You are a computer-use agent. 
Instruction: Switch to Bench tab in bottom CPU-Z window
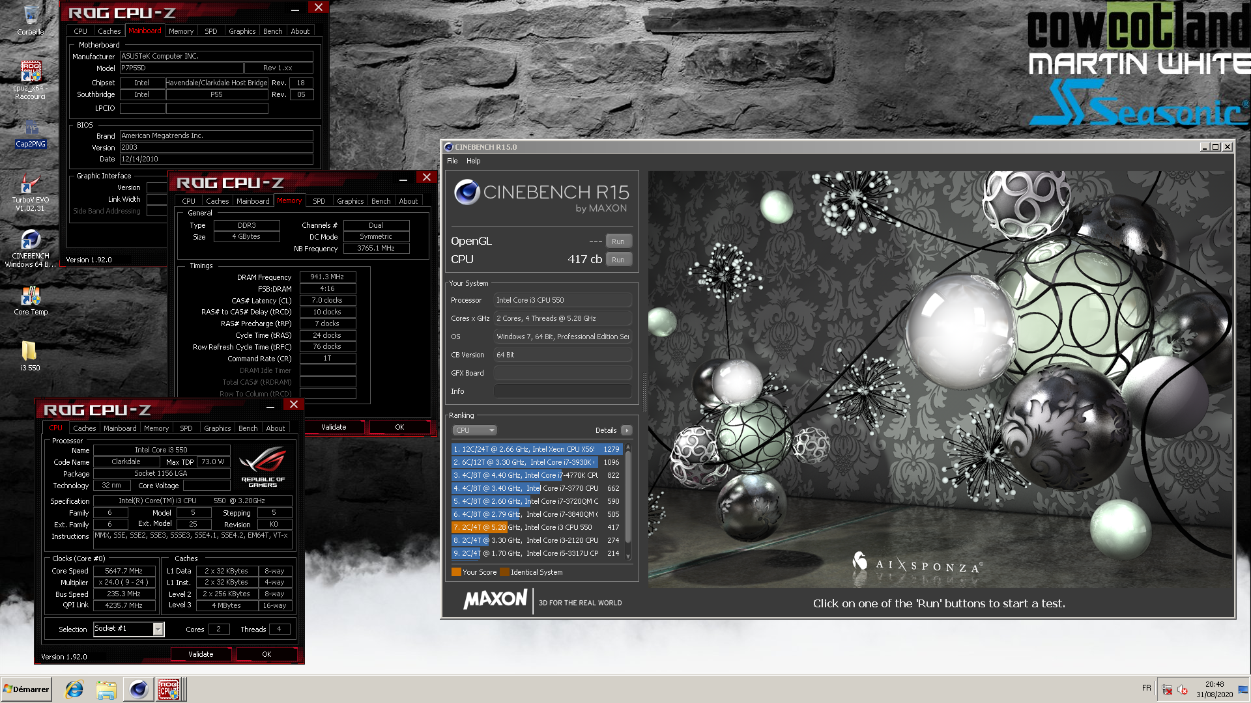pyautogui.click(x=248, y=428)
